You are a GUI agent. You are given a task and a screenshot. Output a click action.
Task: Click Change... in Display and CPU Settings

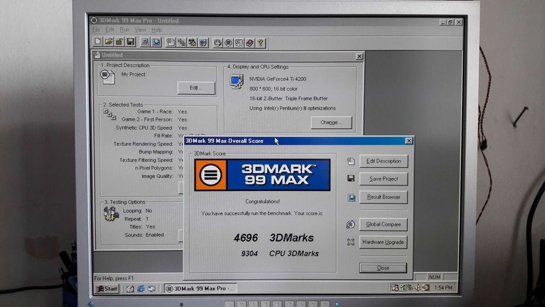coord(331,122)
